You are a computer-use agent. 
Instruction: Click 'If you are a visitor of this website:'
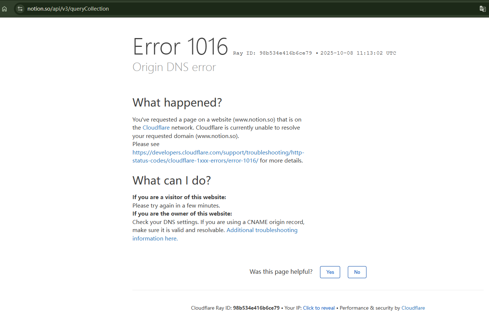pos(179,197)
